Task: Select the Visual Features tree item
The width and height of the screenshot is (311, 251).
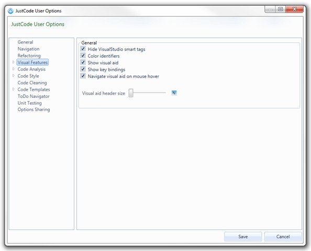Action: coord(32,62)
